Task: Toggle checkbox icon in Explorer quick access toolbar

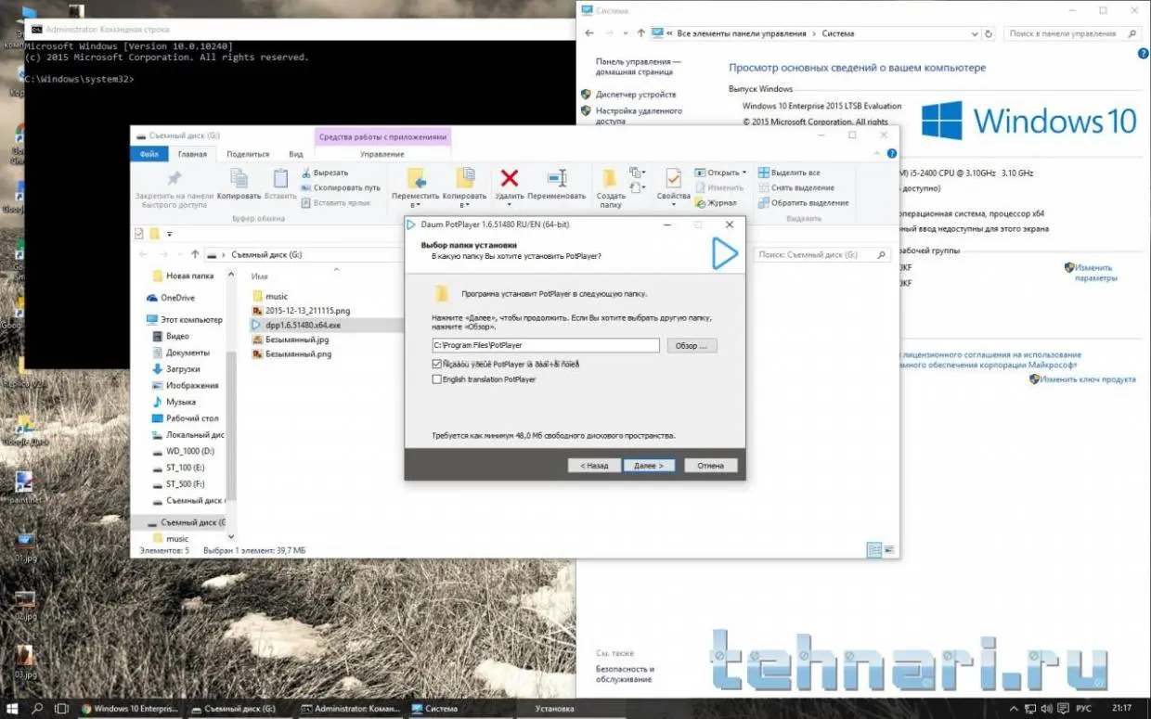Action: pos(139,233)
